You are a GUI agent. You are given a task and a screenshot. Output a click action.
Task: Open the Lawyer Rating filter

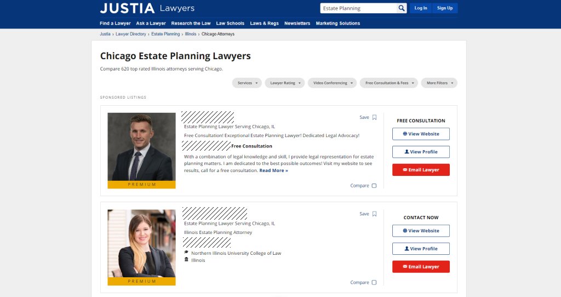285,83
